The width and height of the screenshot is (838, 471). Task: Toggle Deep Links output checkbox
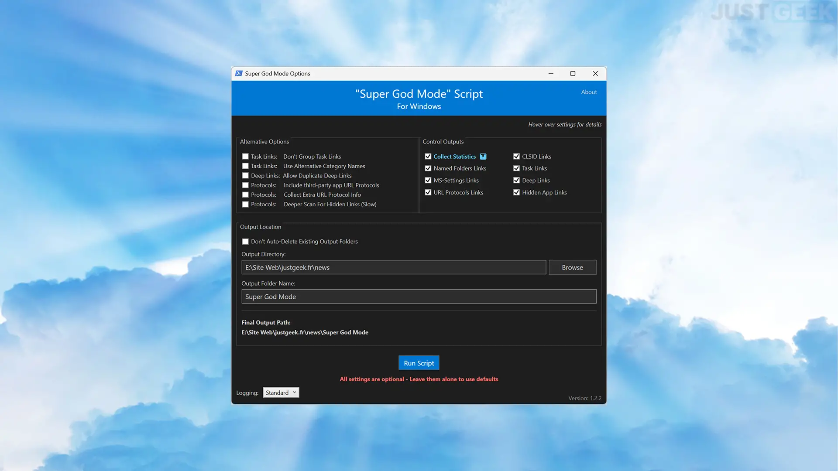tap(517, 181)
